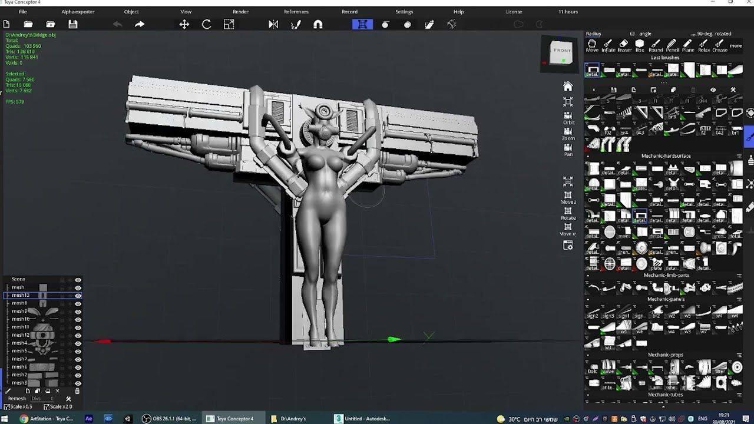Choose the Eraser brush
The height and width of the screenshot is (424, 754).
pos(624,45)
